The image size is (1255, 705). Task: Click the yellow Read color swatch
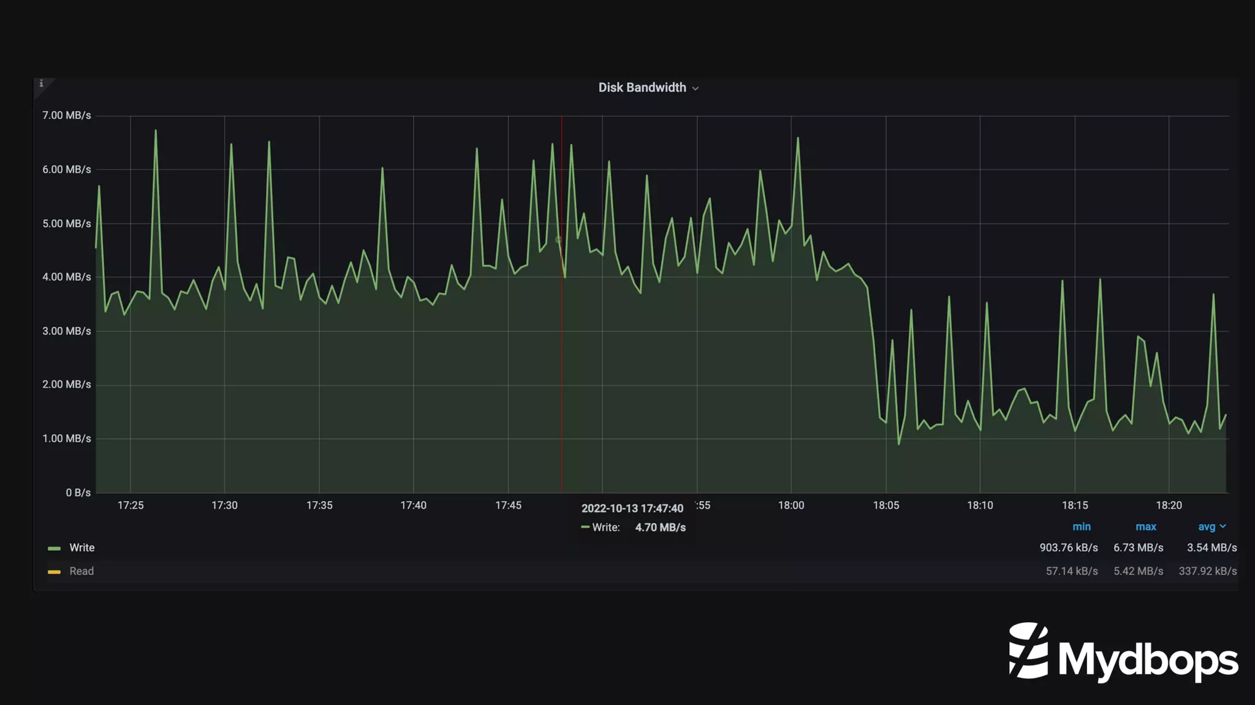[54, 571]
